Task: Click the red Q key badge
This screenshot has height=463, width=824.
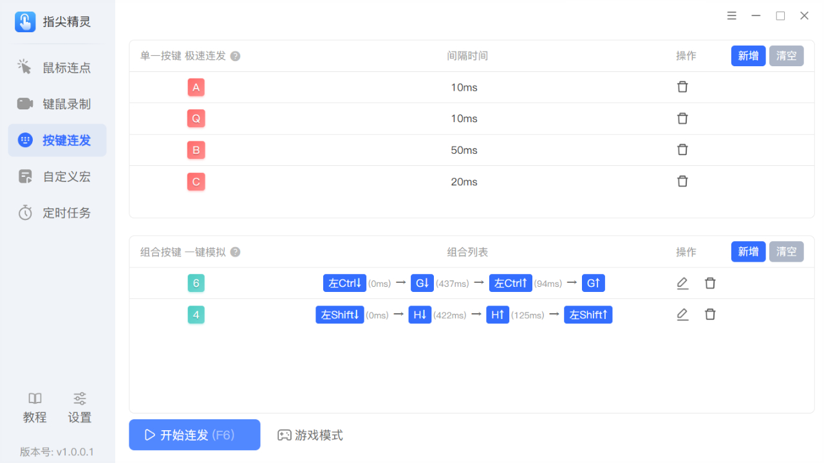Action: click(196, 118)
